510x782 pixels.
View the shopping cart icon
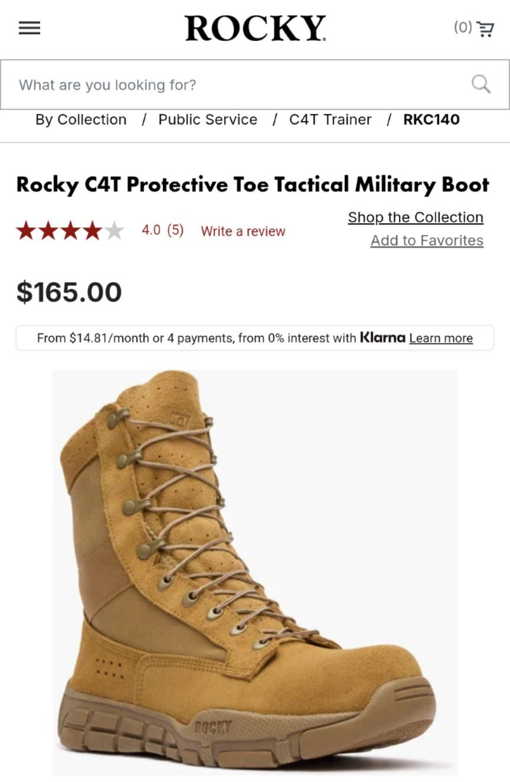click(486, 28)
